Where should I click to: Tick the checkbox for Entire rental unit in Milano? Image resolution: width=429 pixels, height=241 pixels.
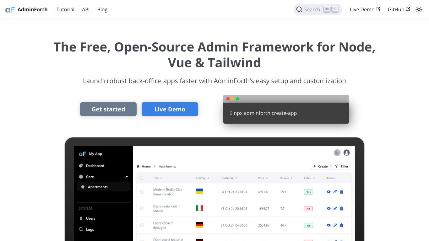[x=142, y=208]
